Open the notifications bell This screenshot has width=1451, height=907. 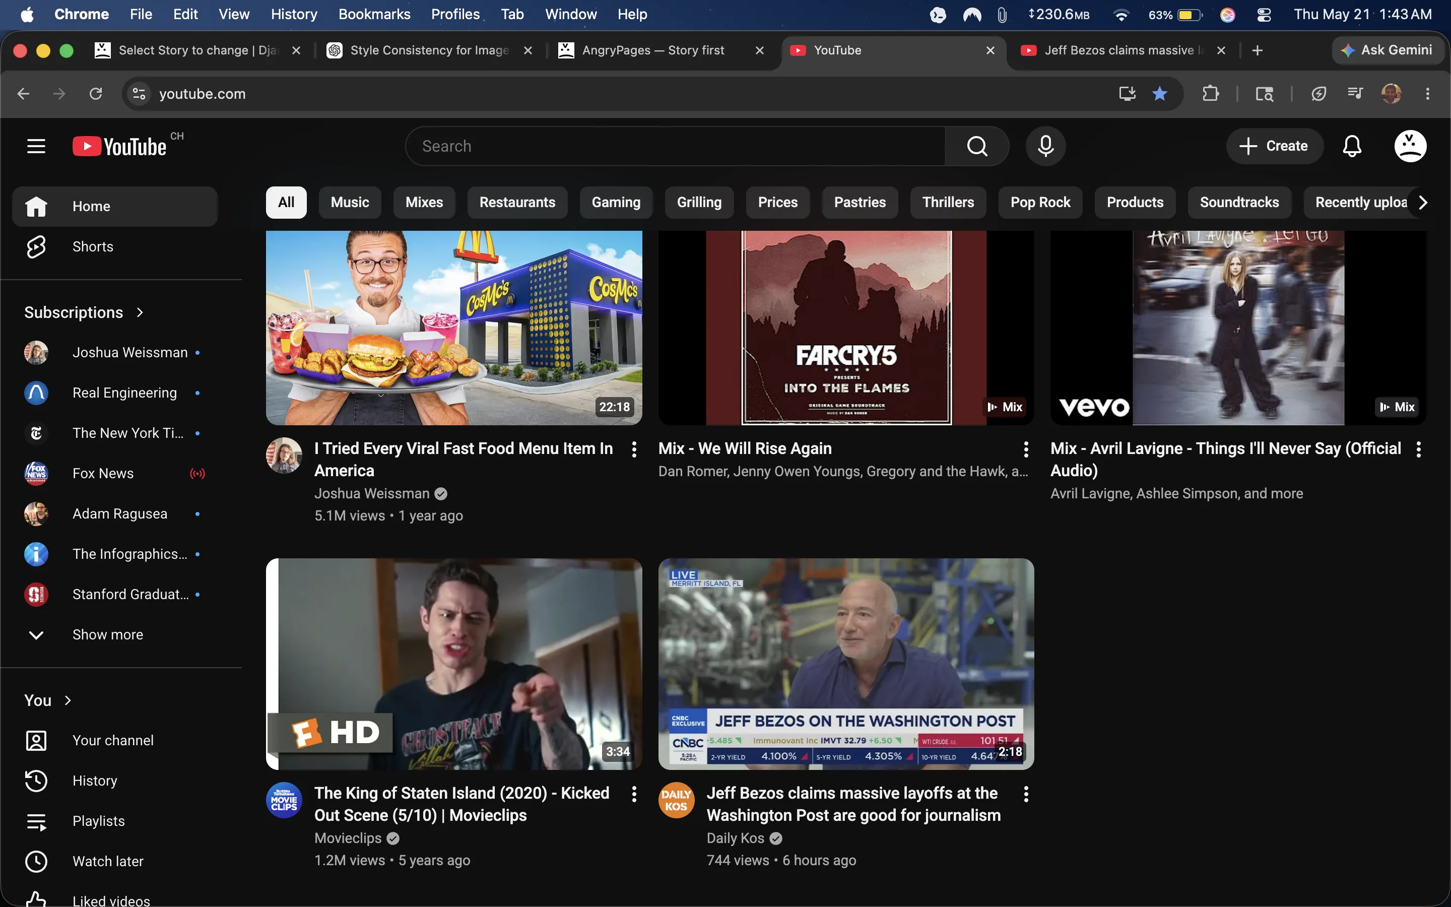tap(1351, 146)
